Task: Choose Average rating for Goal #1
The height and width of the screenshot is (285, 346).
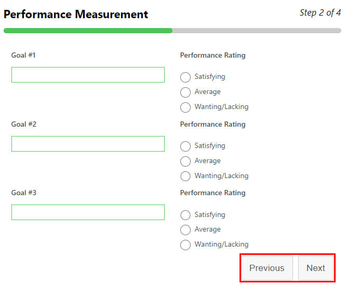Action: click(185, 92)
